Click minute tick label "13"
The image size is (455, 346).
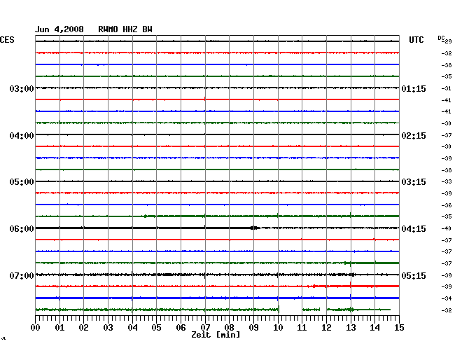351,328
